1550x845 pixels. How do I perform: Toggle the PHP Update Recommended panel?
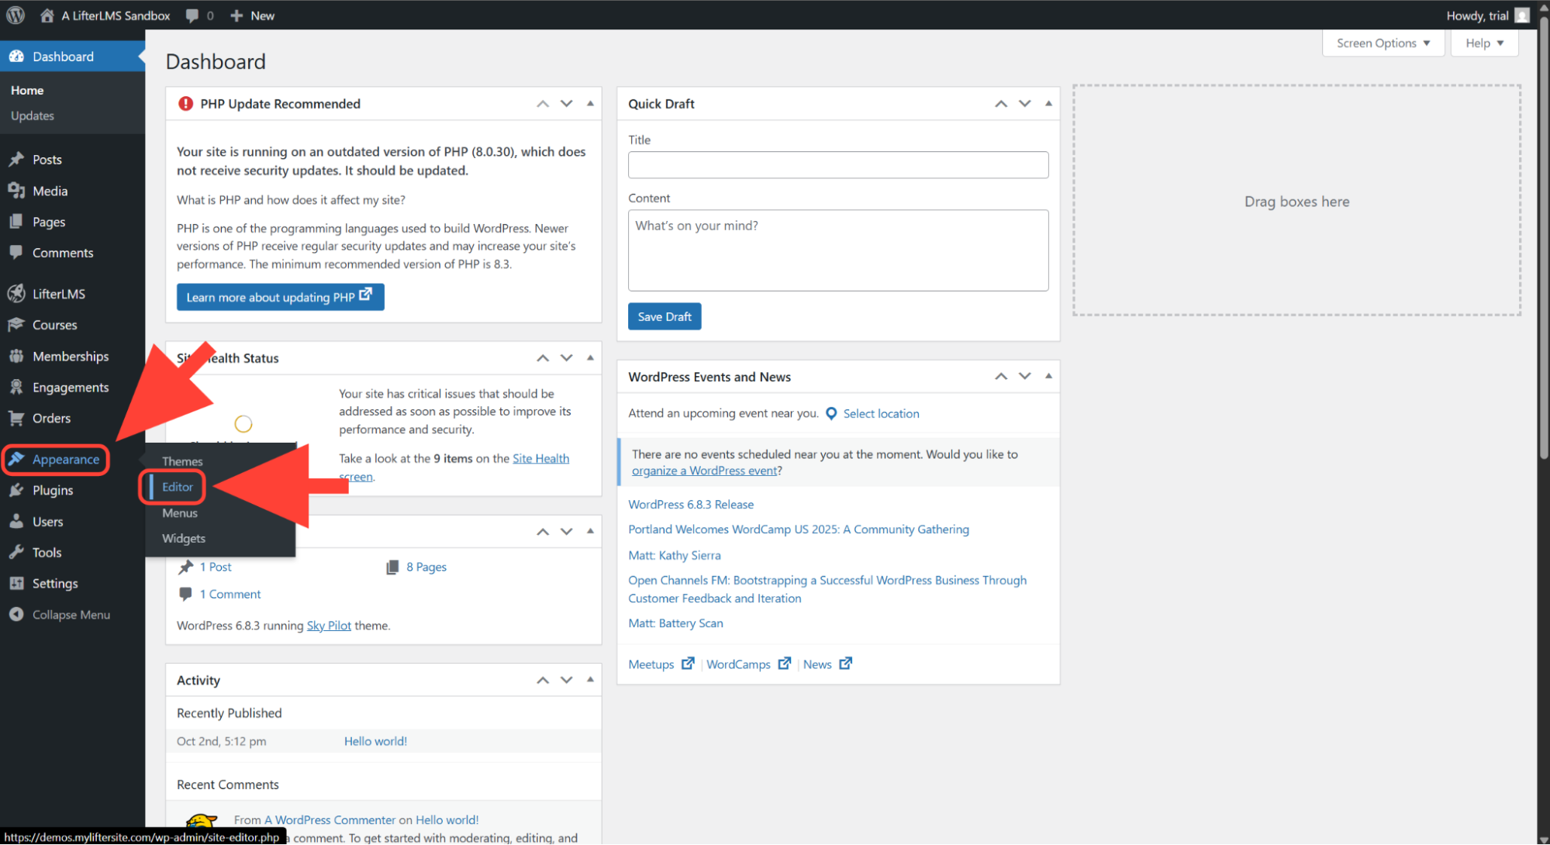(x=590, y=104)
